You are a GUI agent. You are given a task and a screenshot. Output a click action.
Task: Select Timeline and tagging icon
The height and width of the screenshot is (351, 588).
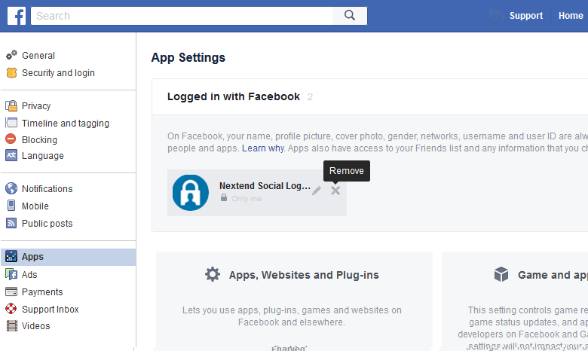coord(11,124)
